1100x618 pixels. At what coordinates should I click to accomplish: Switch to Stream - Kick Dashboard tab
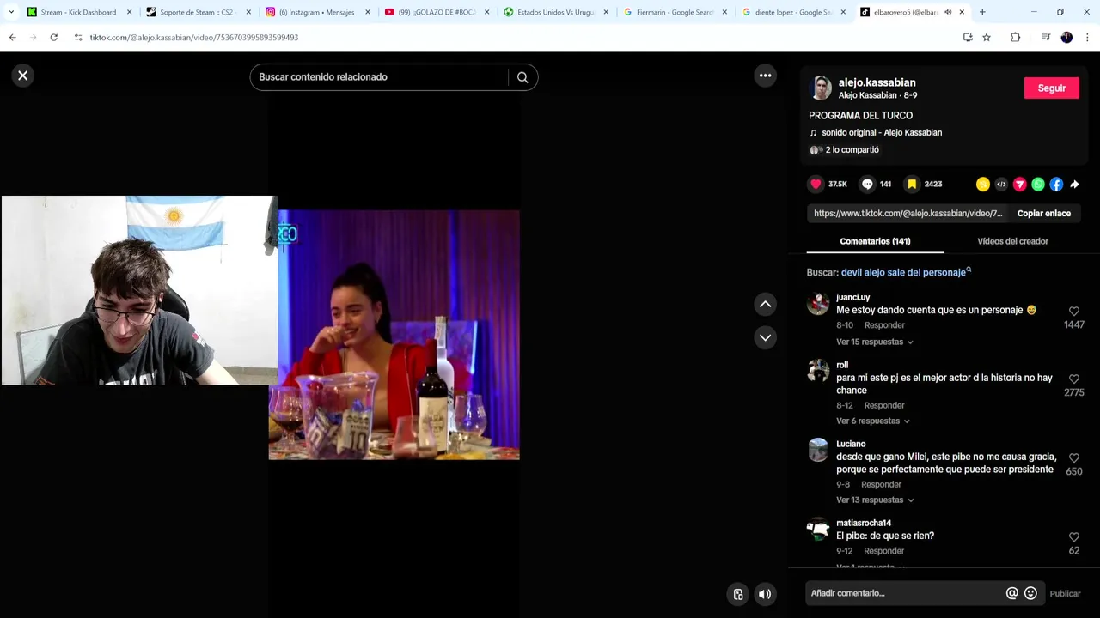pos(80,12)
